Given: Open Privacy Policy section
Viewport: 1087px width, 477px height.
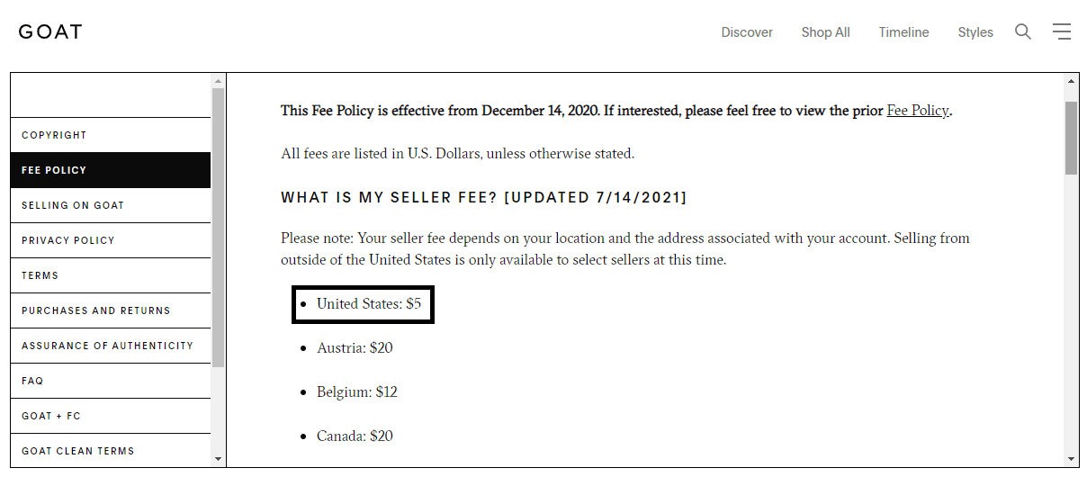Looking at the screenshot, I should tap(111, 240).
